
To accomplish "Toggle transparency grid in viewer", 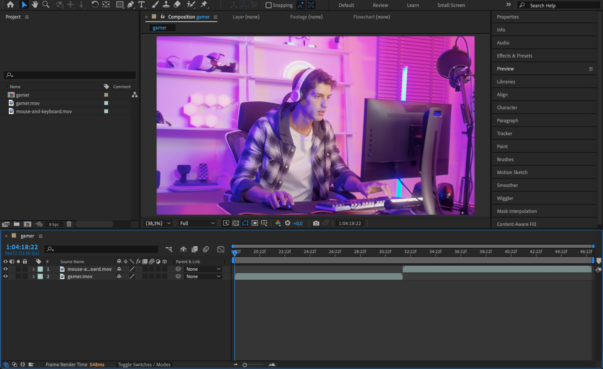I will tap(236, 223).
